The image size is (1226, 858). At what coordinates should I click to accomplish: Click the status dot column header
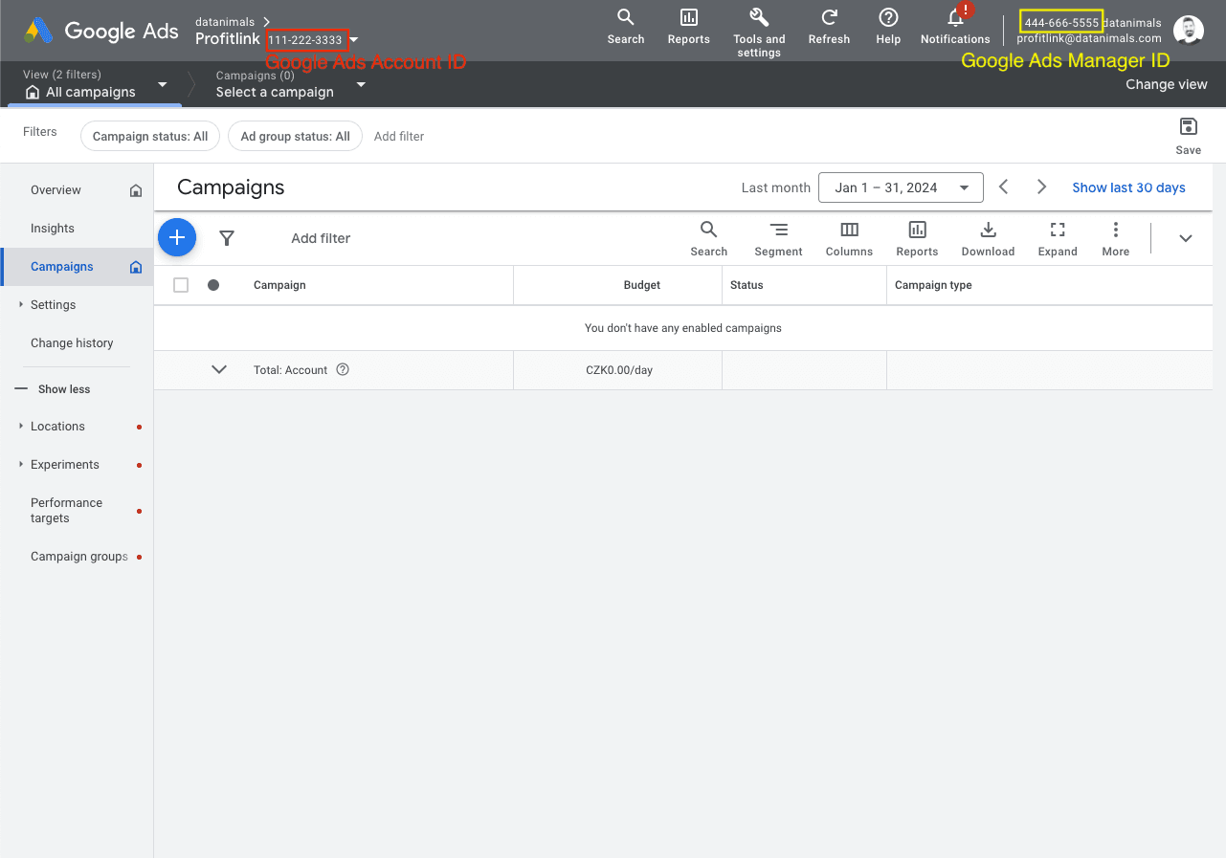point(213,285)
